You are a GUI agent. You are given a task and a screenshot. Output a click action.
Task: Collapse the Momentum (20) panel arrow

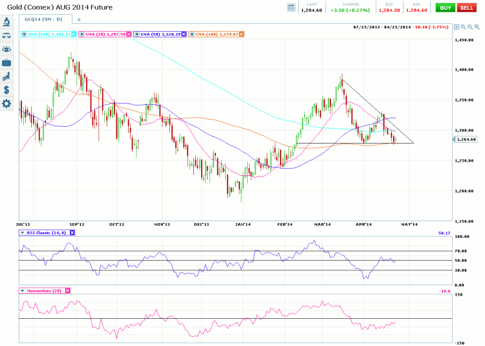[22, 290]
